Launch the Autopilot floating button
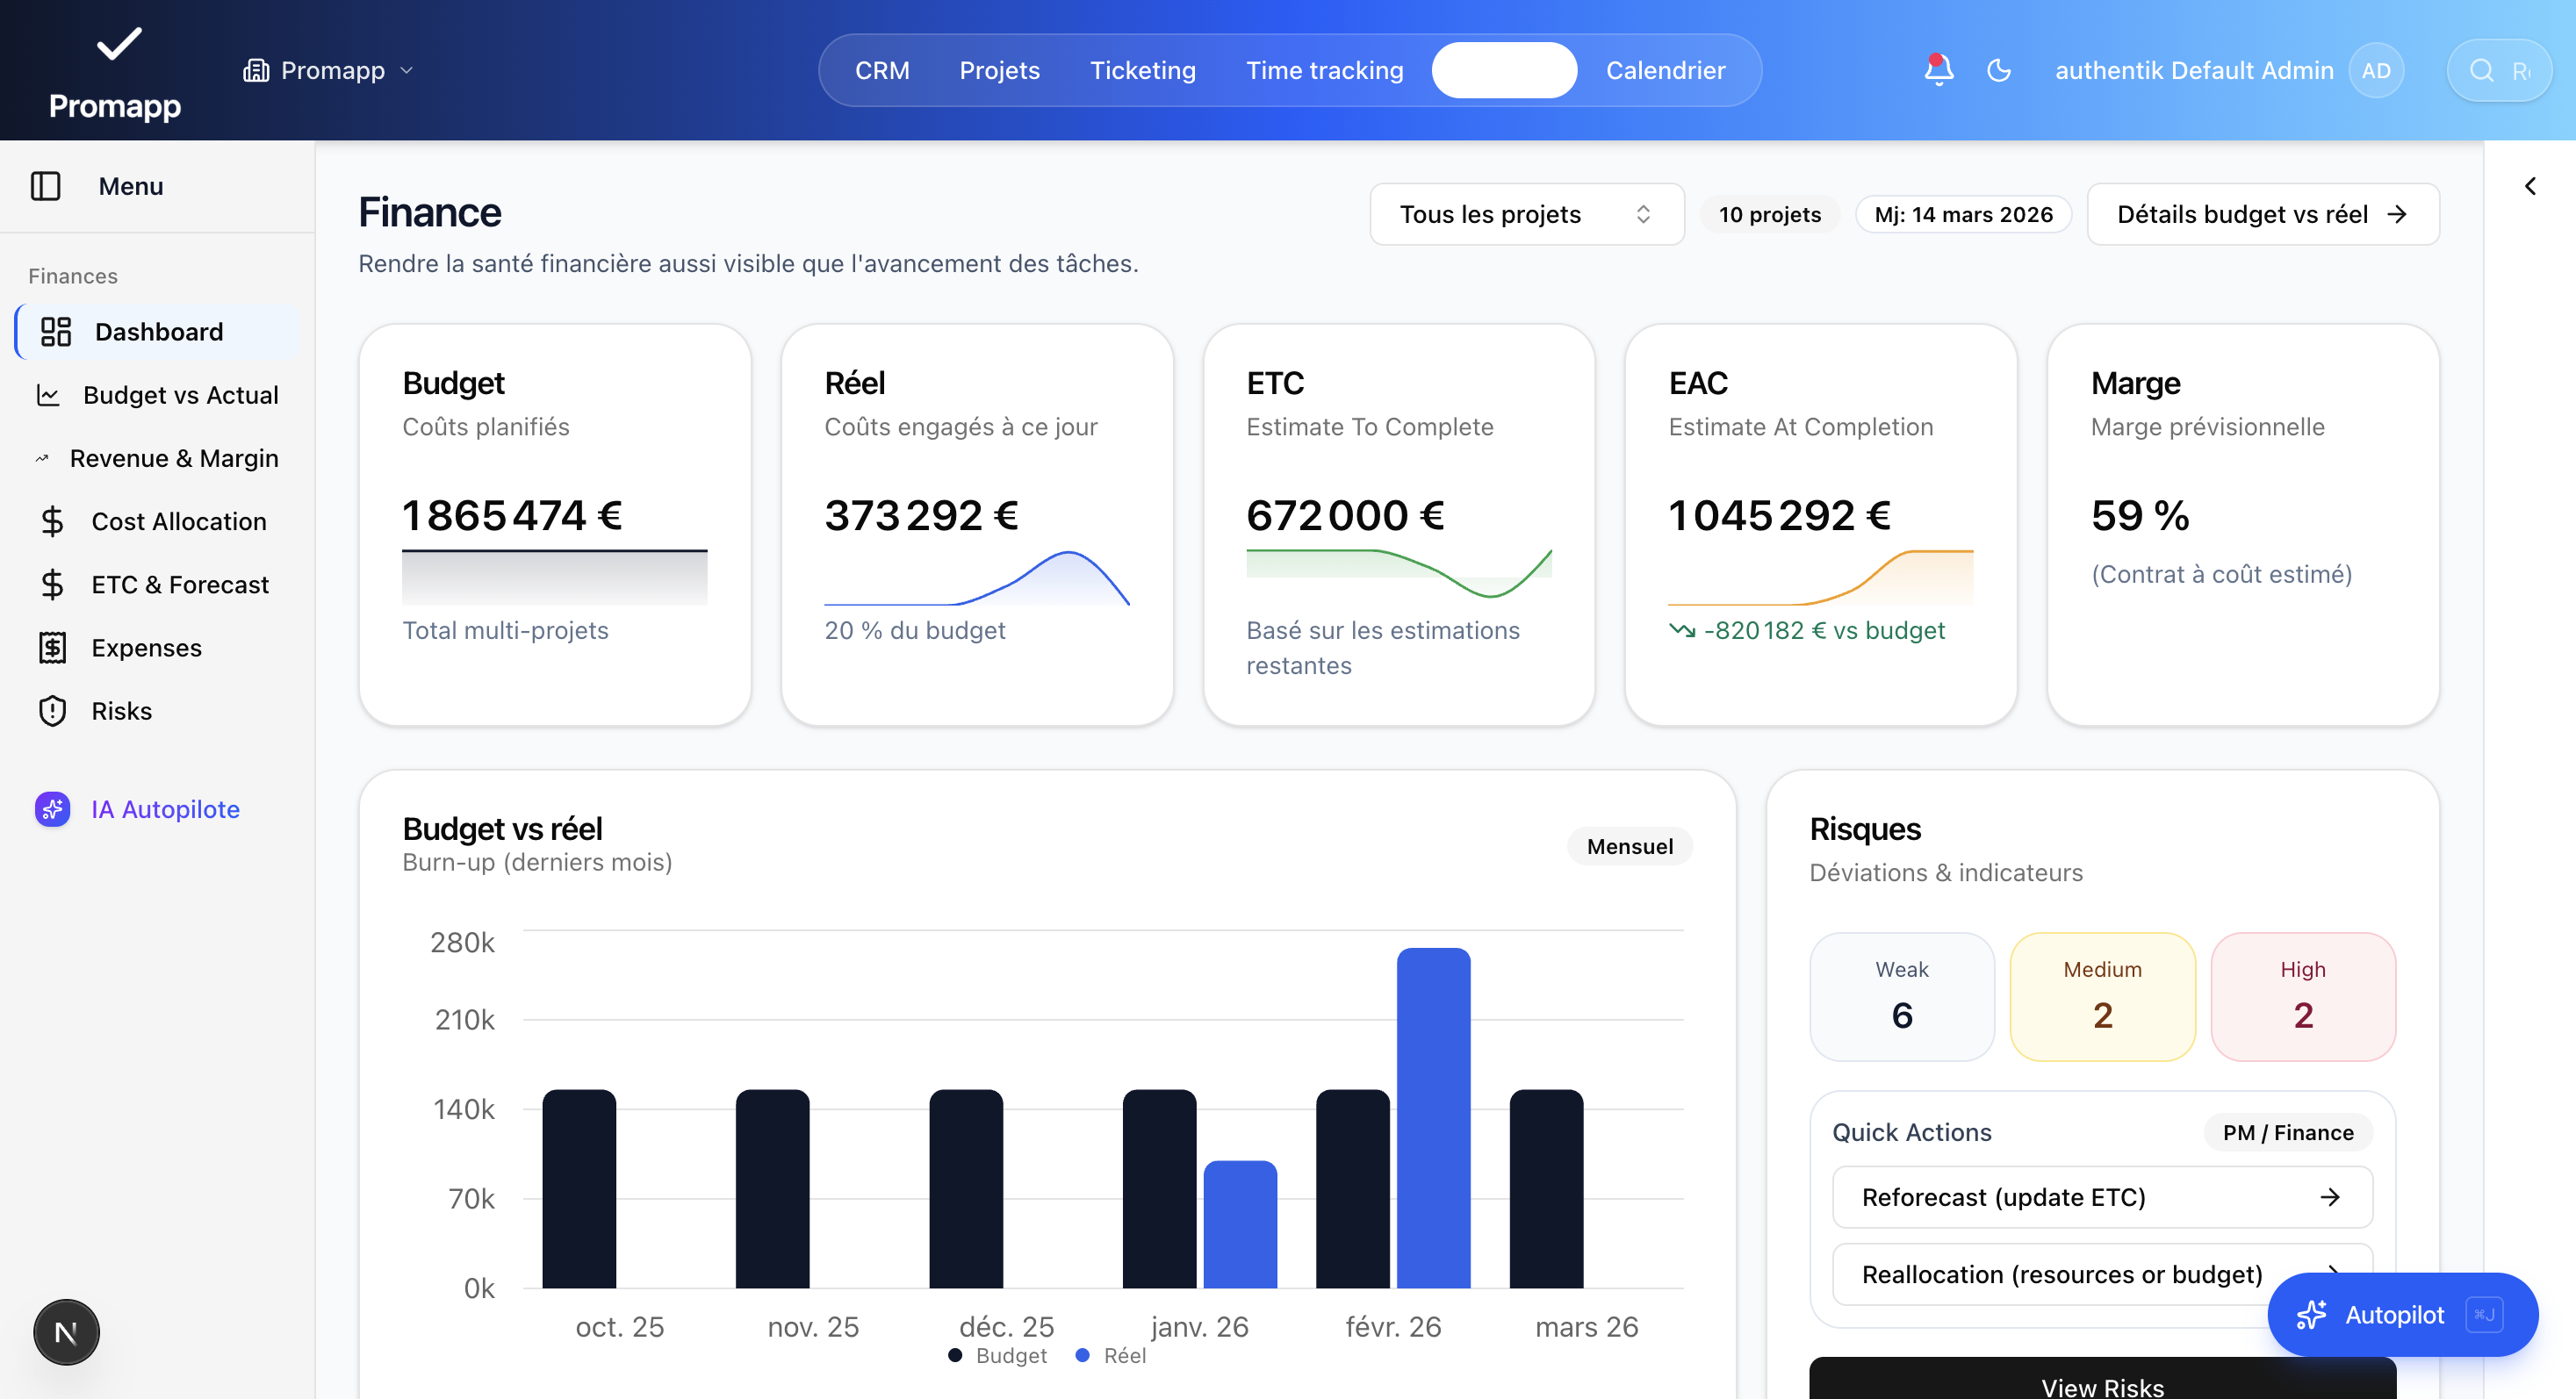2576x1399 pixels. (x=2402, y=1314)
